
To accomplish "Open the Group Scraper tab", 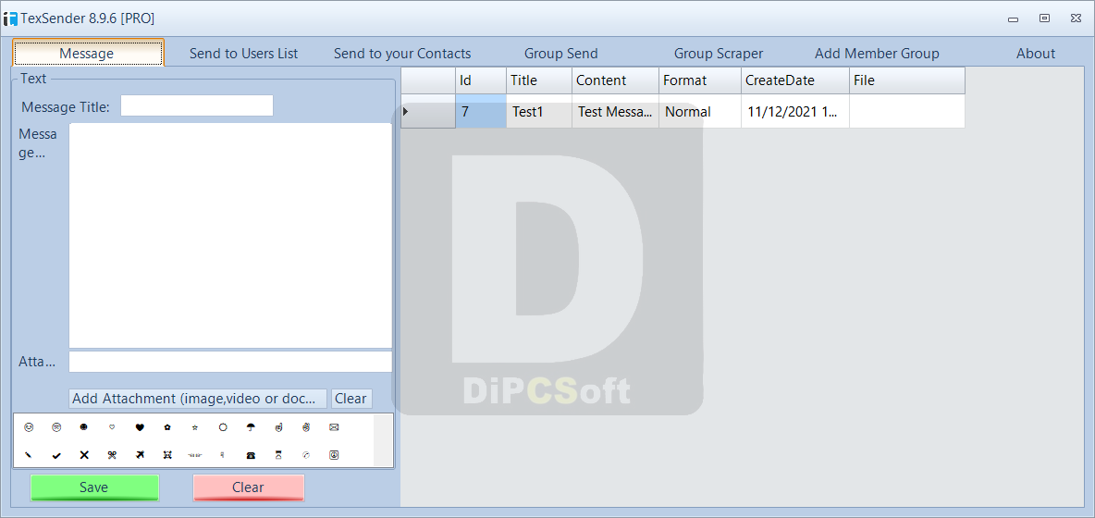I will (719, 53).
